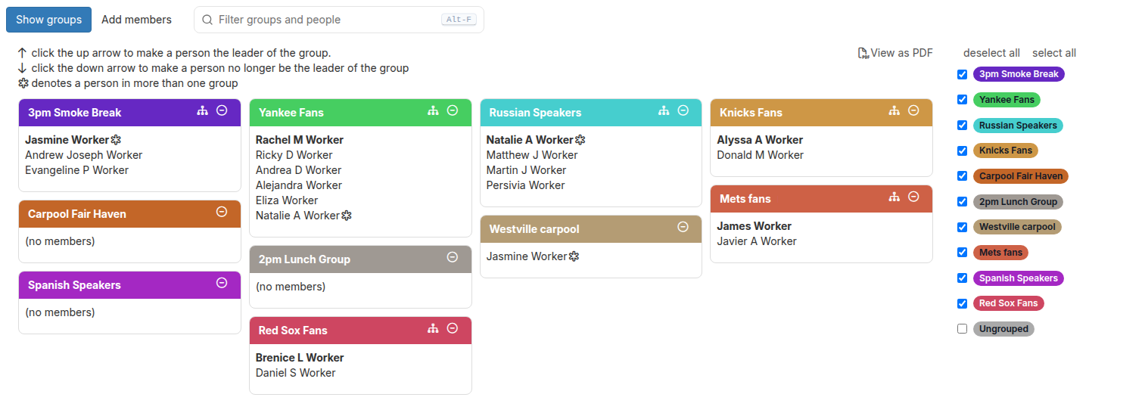
Task: Click the Red Sox Fans legend tag
Action: click(x=1008, y=303)
